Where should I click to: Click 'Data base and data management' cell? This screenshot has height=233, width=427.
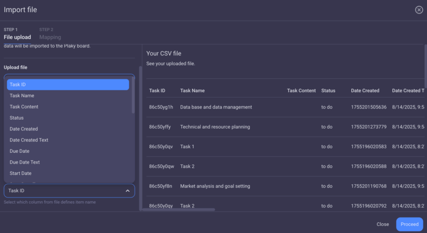pyautogui.click(x=216, y=107)
